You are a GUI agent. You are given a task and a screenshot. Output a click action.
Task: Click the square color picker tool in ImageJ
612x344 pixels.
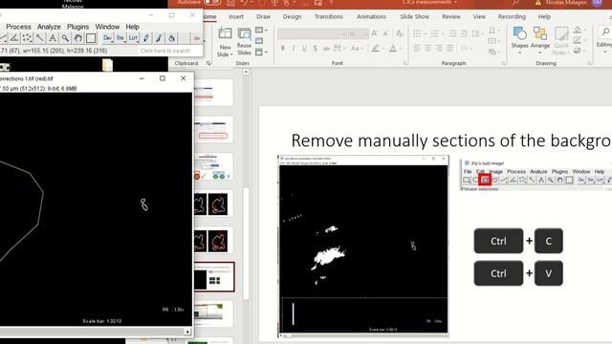click(x=91, y=38)
